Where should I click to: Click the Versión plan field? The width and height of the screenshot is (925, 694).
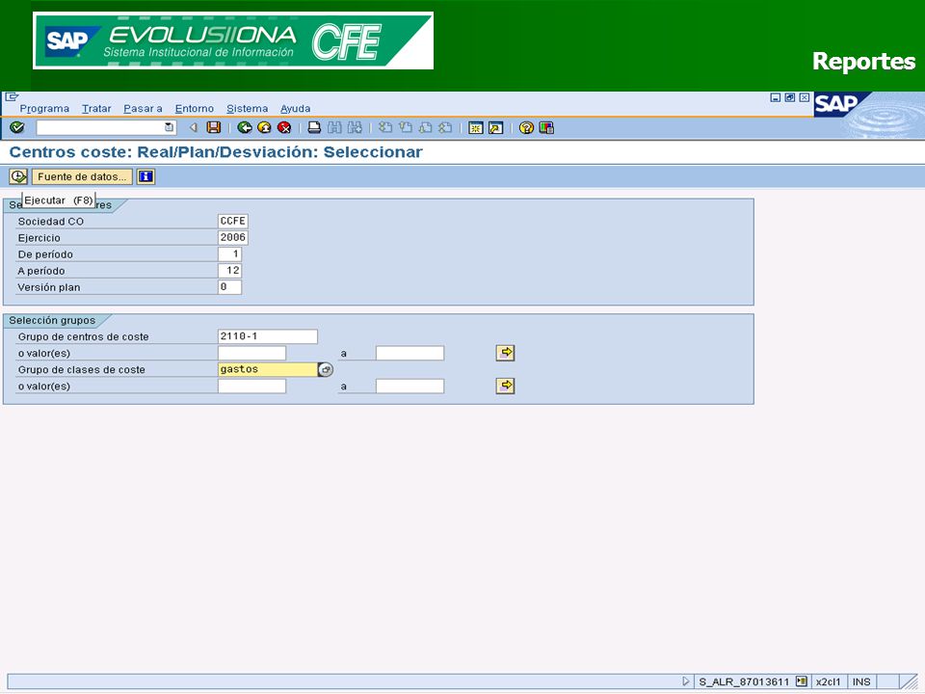pyautogui.click(x=229, y=287)
